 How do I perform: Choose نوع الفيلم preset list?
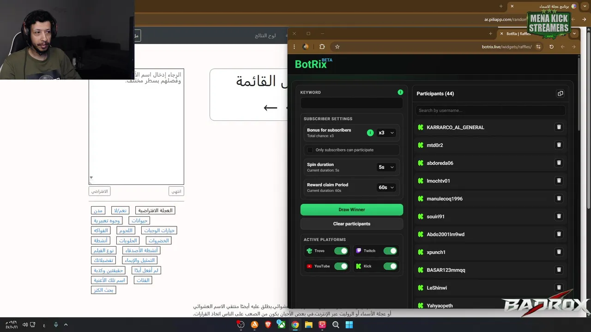point(104,250)
